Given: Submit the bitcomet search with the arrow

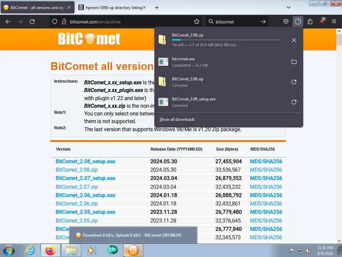Looking at the screenshot, I should [x=263, y=22].
